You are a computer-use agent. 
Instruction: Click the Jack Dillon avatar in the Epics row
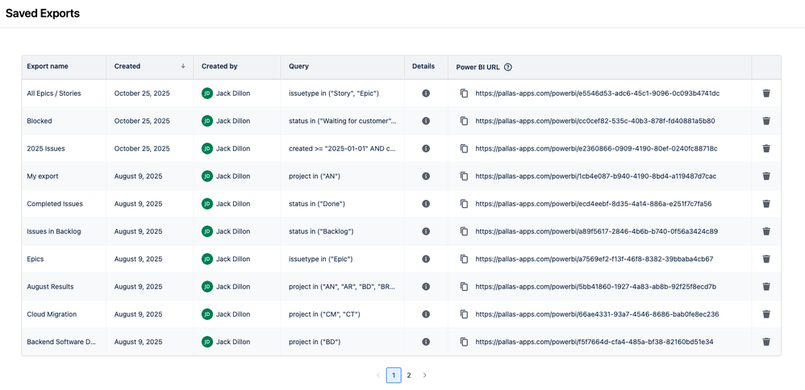tap(207, 259)
